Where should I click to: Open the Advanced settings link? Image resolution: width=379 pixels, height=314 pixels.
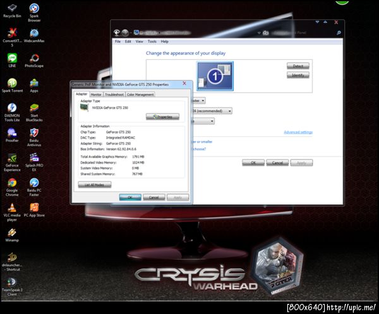(x=298, y=132)
